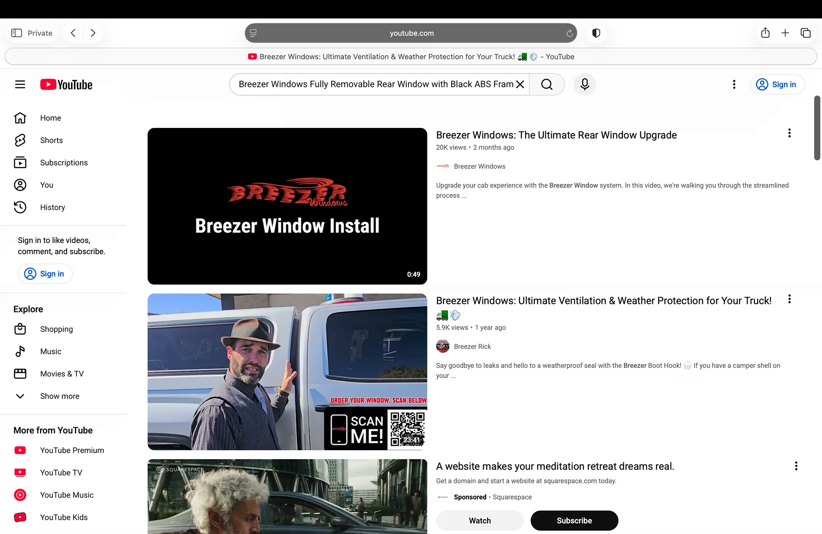Screen dimensions: 822x534
Task: Open Subscriptions in the sidebar
Action: click(63, 163)
